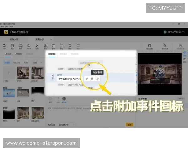Click the Copy (复制) toolbar icon

click(x=54, y=46)
